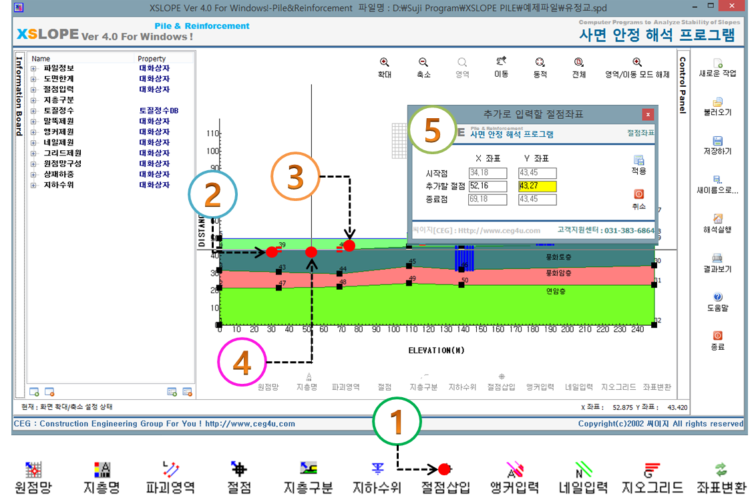Click the X 좌표 field for 추가할 절점
This screenshot has width=756, height=504.
coord(488,186)
